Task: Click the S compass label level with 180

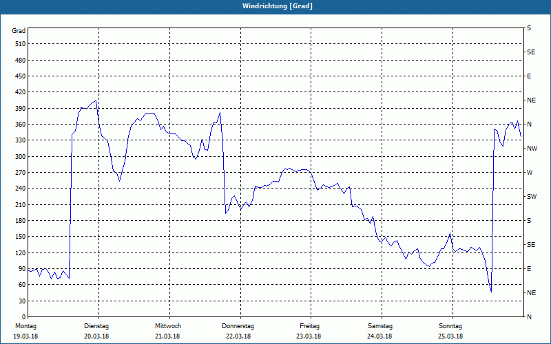Action: pyautogui.click(x=529, y=220)
